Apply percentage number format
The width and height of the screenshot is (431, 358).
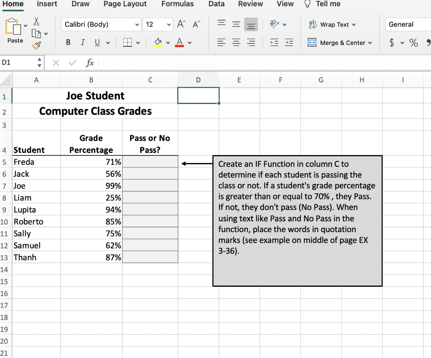pos(413,42)
